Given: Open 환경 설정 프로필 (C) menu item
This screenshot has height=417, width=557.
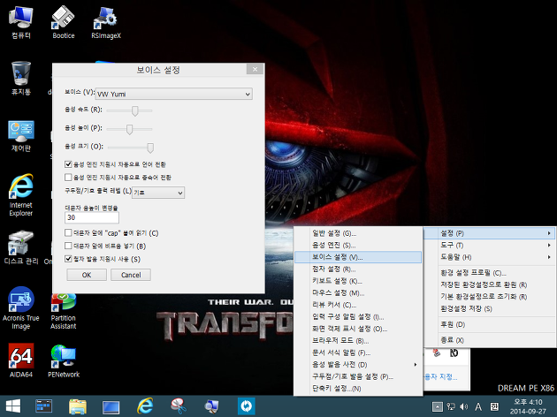Looking at the screenshot, I should point(489,273).
